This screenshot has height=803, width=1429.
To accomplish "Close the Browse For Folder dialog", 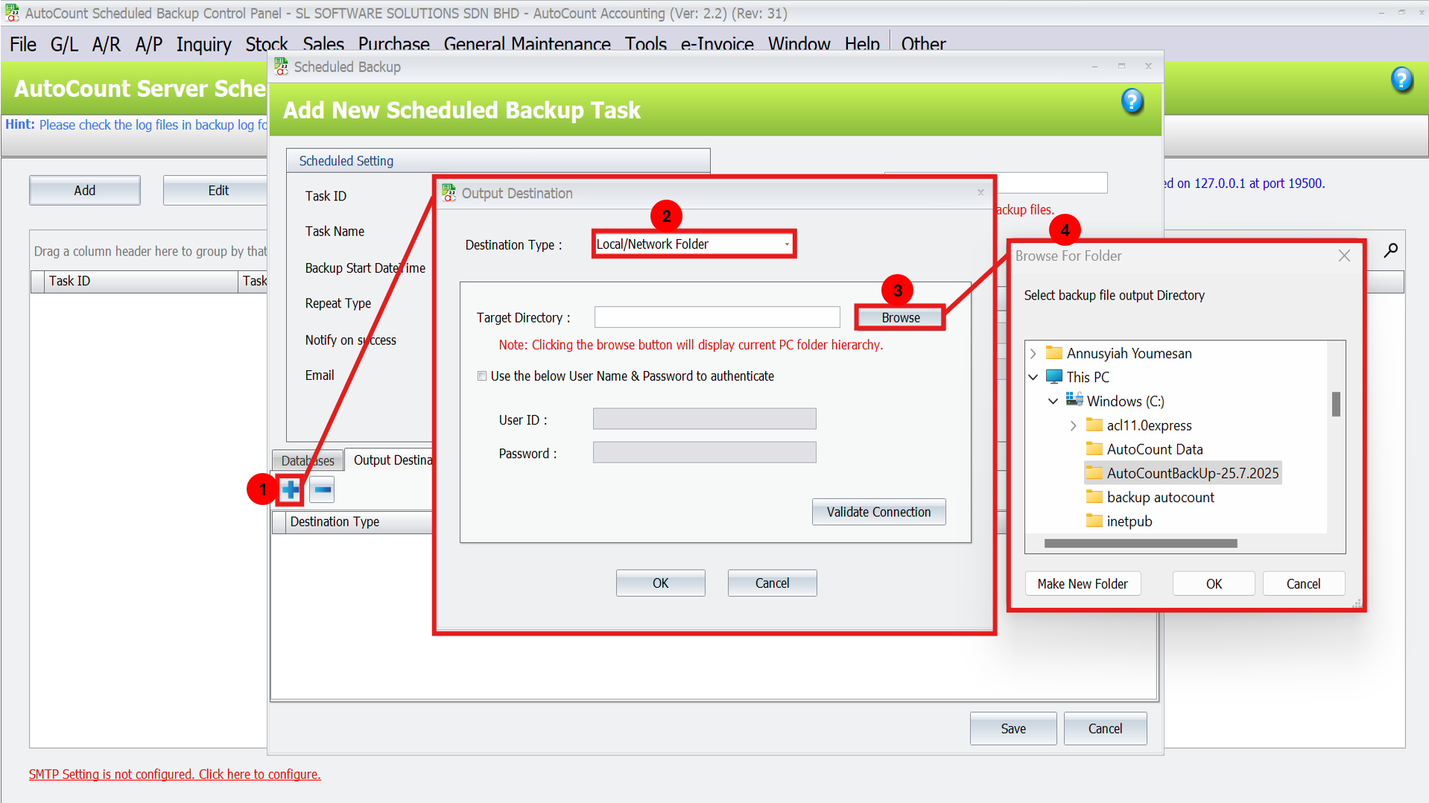I will (x=1344, y=256).
